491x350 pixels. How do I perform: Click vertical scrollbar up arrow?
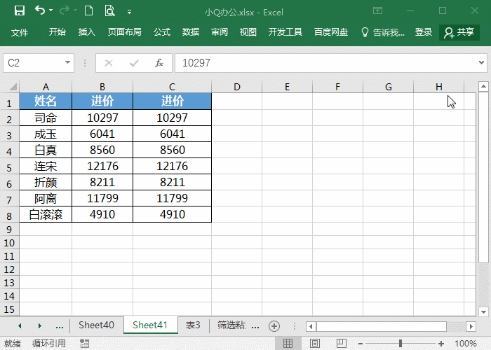483,86
